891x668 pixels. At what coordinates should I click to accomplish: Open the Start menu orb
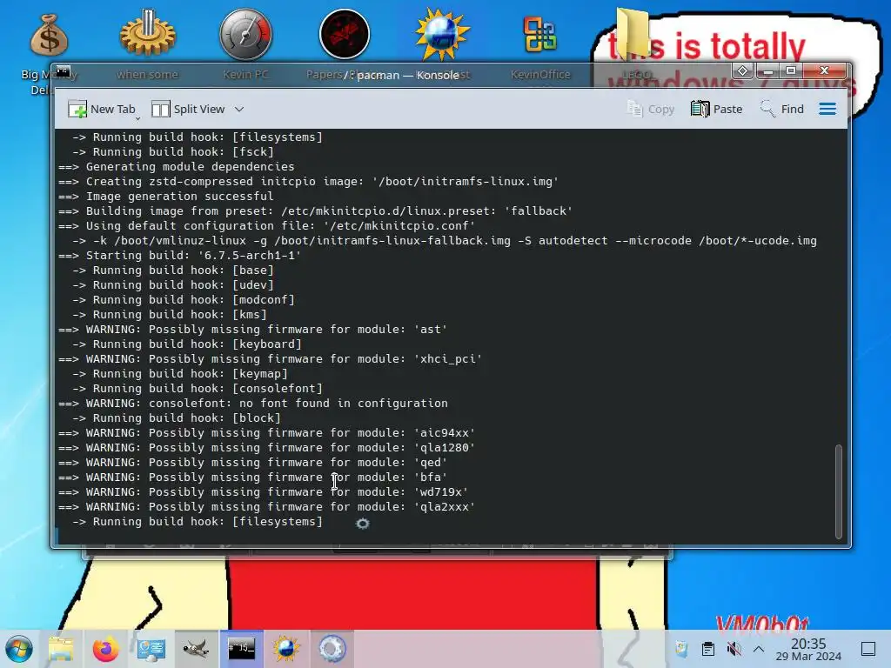point(19,649)
